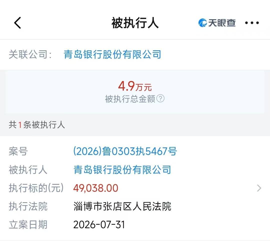
Task: Tap the 案号 field label
Action: pos(18,151)
